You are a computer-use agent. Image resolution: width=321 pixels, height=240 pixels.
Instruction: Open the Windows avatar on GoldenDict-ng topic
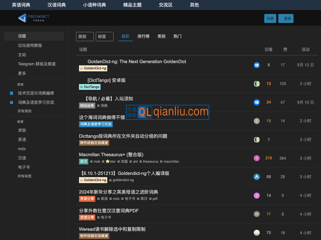(256, 65)
